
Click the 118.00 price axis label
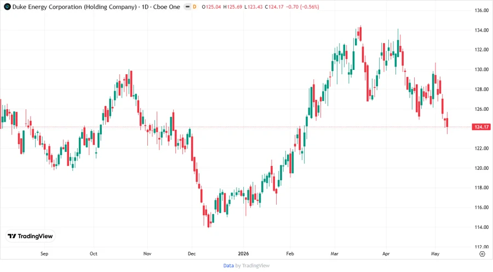click(481, 187)
